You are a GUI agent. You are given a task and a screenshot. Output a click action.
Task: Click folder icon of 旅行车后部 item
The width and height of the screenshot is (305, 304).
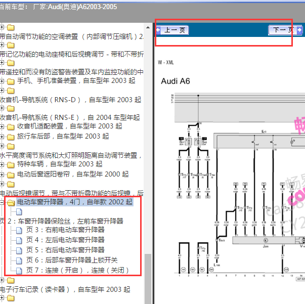pos(11,137)
